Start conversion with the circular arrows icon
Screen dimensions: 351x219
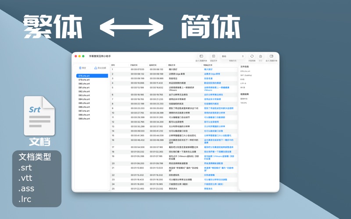(252, 57)
